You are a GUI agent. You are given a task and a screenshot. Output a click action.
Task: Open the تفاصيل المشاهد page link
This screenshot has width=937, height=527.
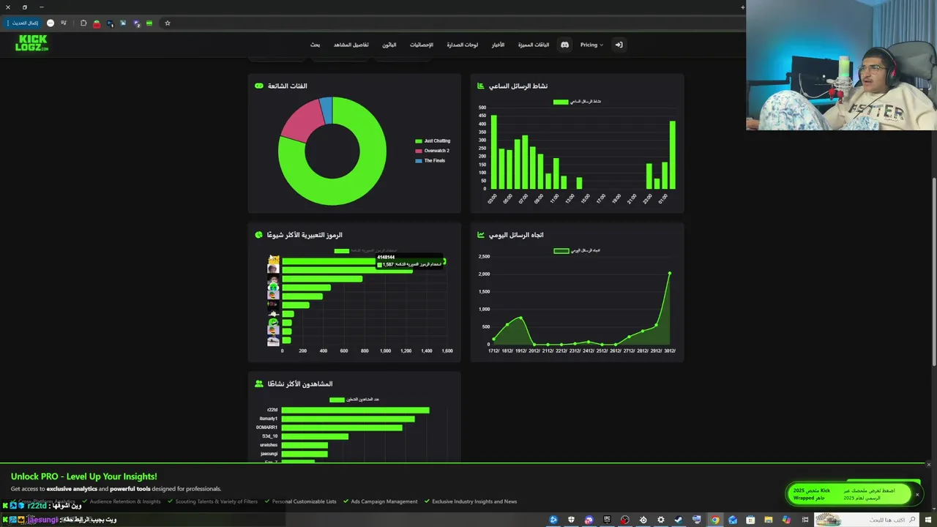coord(351,45)
